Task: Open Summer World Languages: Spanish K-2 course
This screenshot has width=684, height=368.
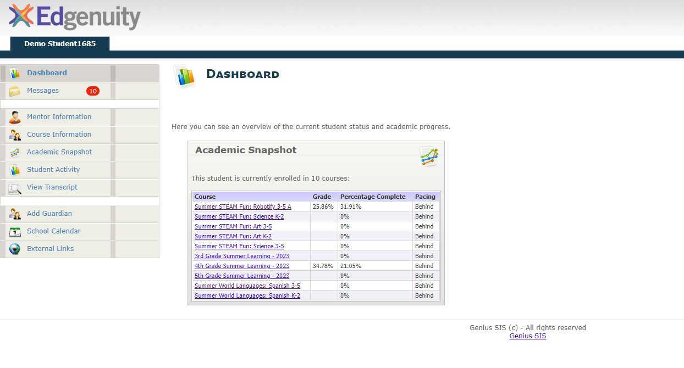Action: [247, 295]
